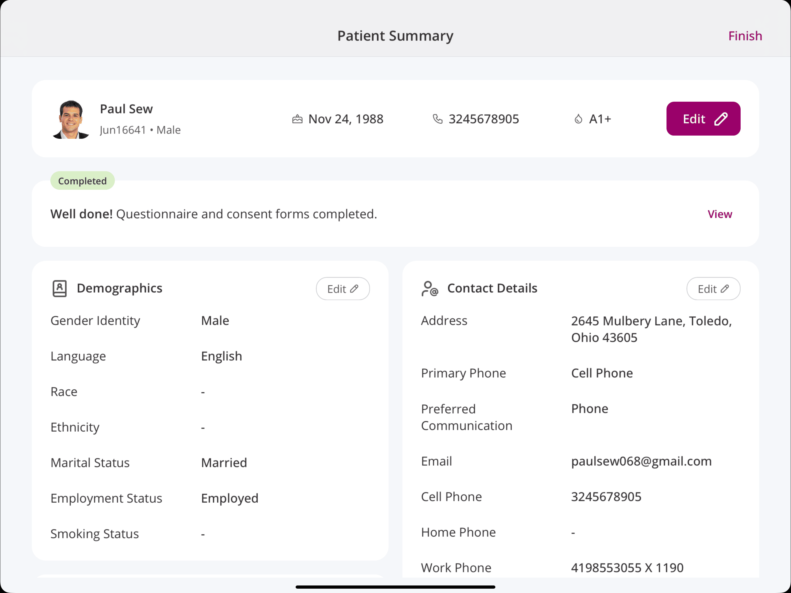
Task: Click the blood drop icon beside A1+
Action: (x=578, y=119)
